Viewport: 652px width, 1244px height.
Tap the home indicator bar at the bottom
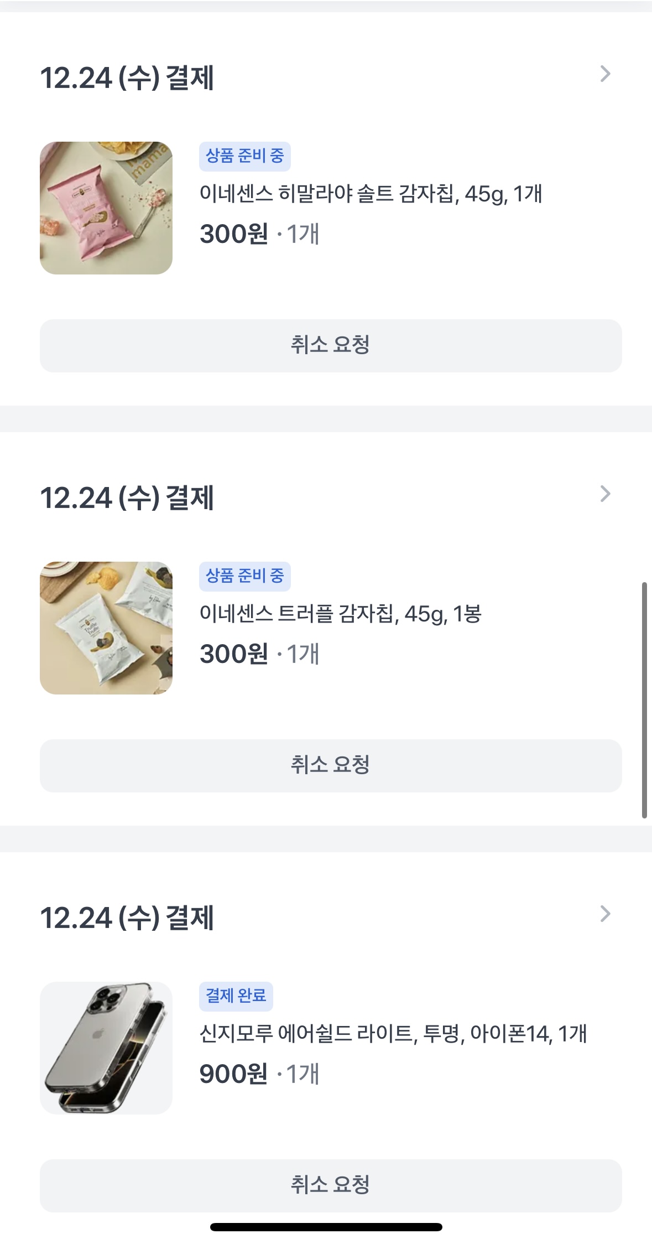click(326, 1227)
